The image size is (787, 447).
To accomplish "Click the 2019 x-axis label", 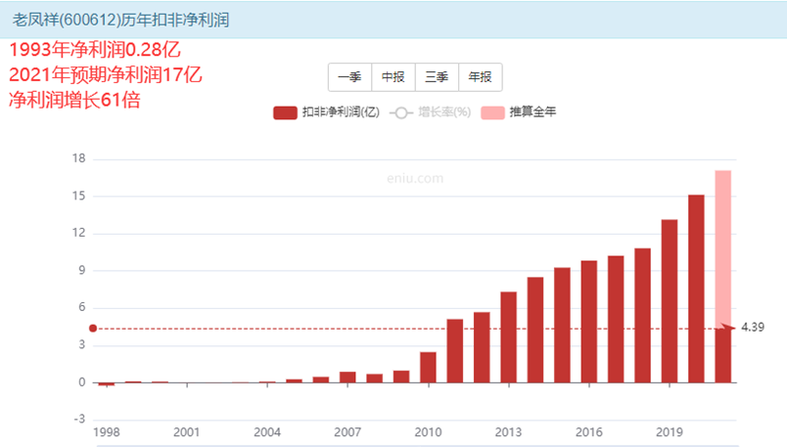I will 670,432.
